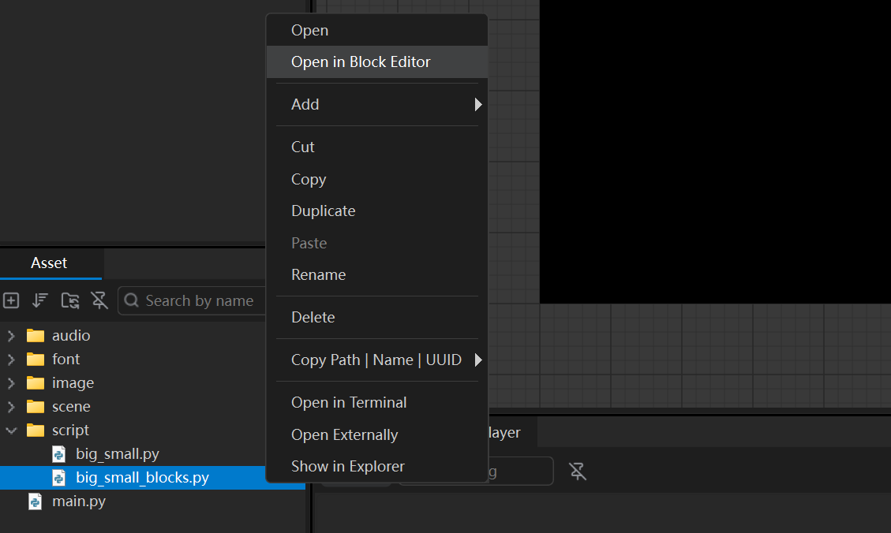
Task: Click the Search by name input field
Action: coord(192,300)
